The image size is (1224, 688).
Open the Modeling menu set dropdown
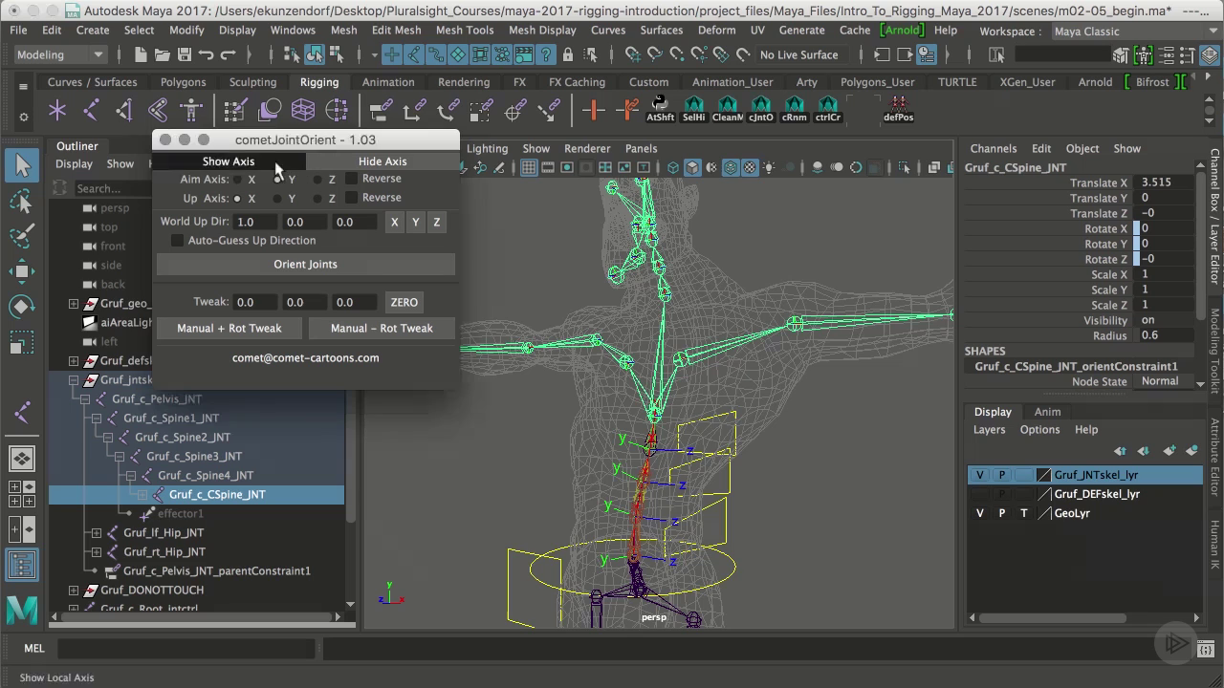(x=61, y=55)
